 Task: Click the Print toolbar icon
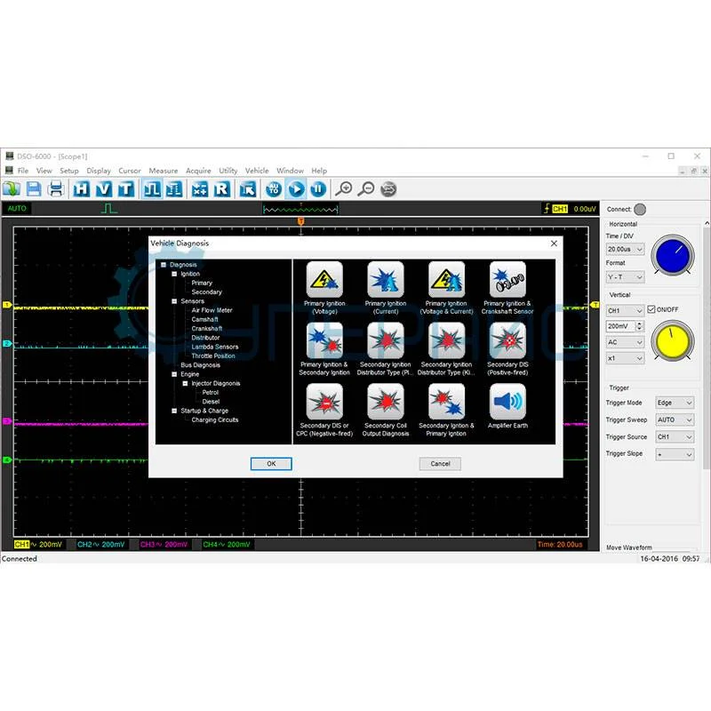[56, 188]
